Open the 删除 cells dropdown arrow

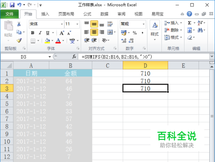(181, 30)
